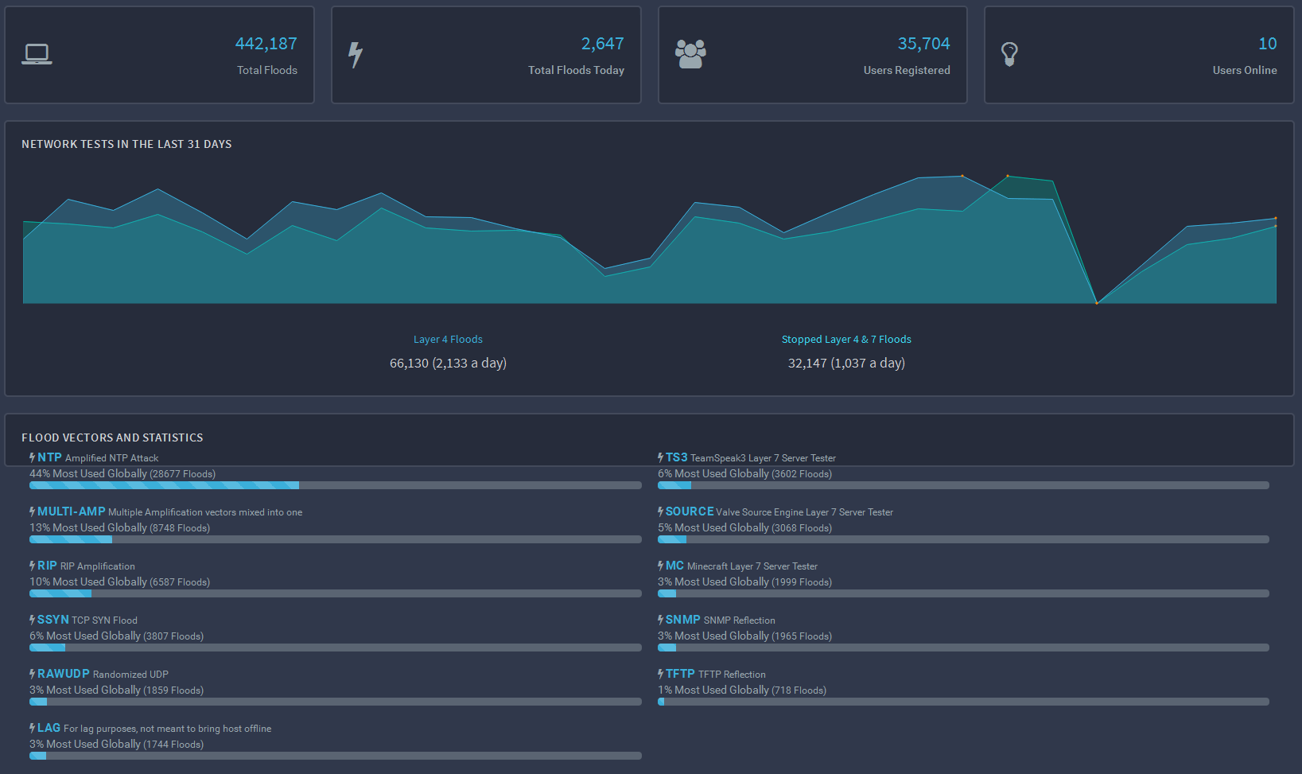Click the 442,187 Total Floods count
This screenshot has width=1302, height=774.
tap(266, 44)
